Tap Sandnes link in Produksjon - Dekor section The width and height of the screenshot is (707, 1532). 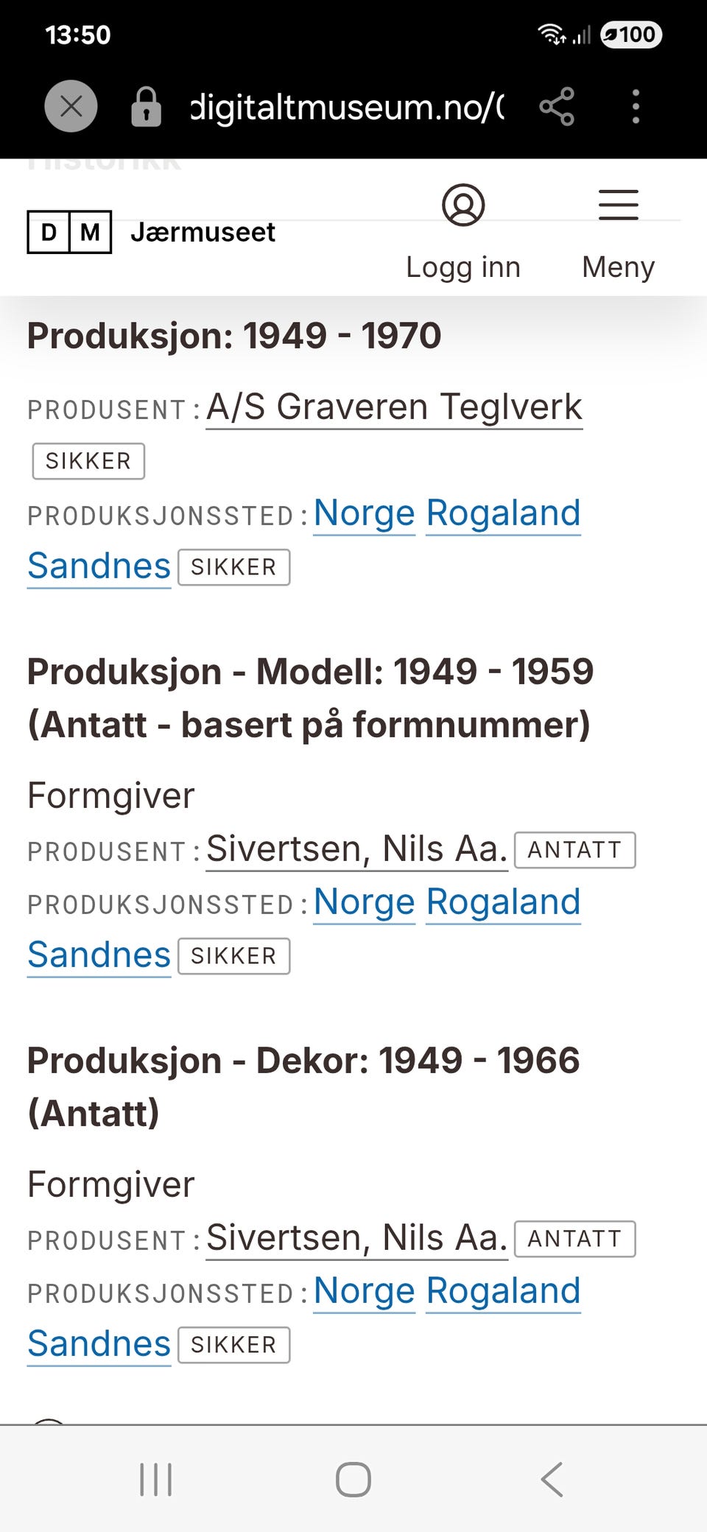point(99,1344)
